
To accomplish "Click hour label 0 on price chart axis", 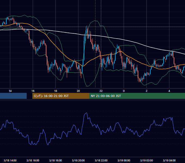I will pyautogui.click(x=124, y=91).
